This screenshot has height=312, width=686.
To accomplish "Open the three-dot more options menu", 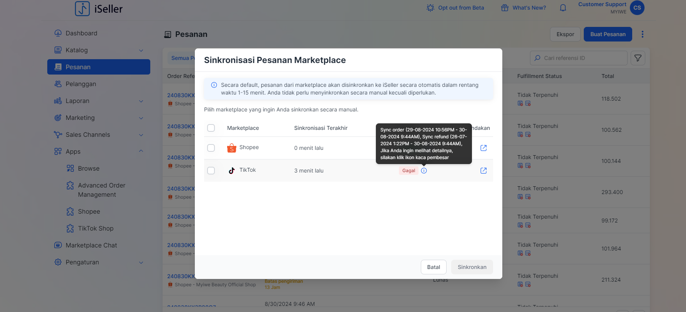I will click(642, 34).
